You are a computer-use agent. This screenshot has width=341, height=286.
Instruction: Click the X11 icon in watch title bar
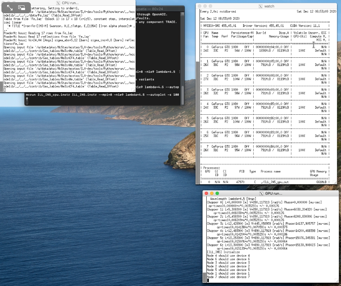(x=260, y=6)
